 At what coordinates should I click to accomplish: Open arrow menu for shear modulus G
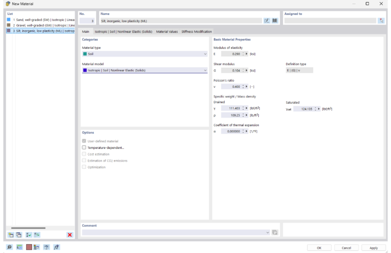[246, 70]
